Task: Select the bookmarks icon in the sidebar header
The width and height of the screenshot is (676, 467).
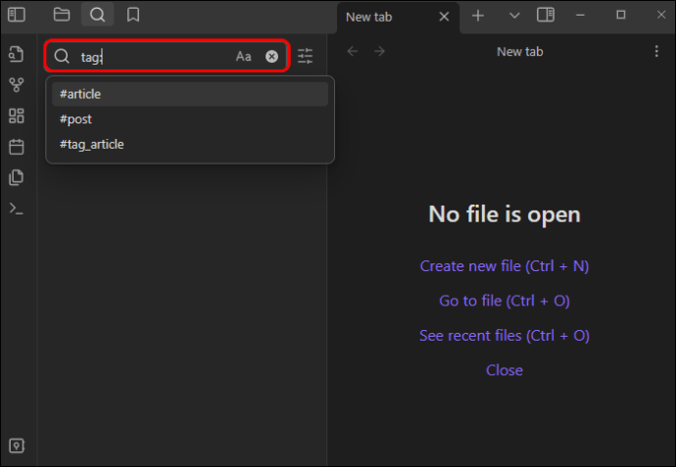Action: point(133,15)
